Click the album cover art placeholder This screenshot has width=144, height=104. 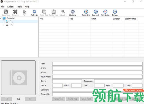pyautogui.click(x=18, y=78)
